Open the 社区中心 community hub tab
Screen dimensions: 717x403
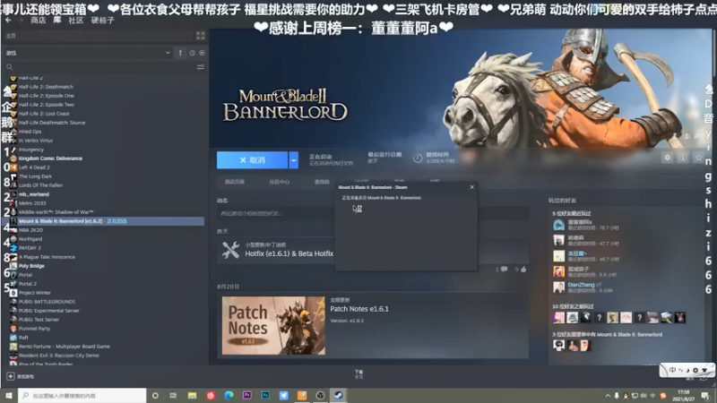279,182
